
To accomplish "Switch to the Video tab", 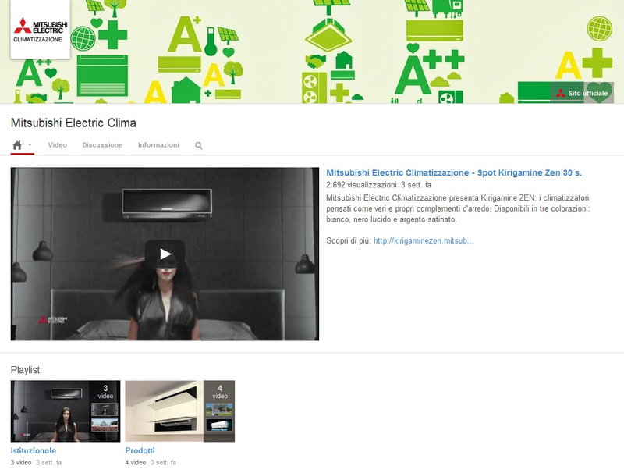I will [57, 145].
